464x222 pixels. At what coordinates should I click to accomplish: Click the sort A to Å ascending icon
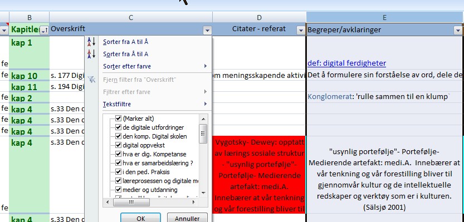click(x=91, y=42)
